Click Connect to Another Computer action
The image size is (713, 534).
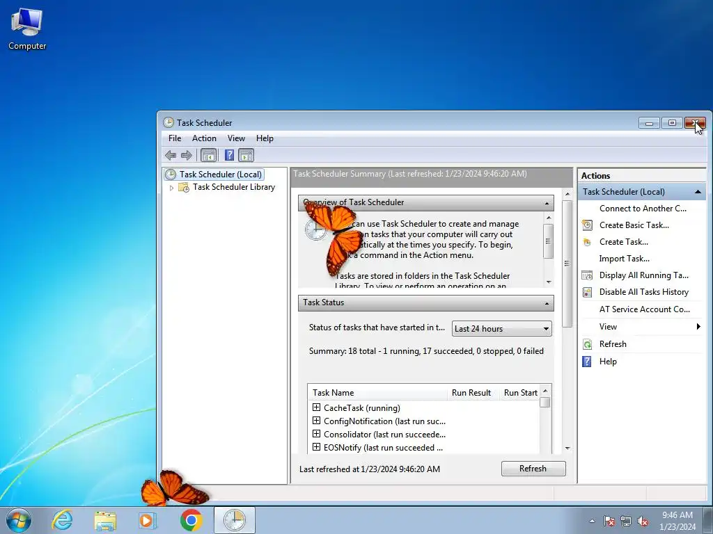pyautogui.click(x=643, y=209)
